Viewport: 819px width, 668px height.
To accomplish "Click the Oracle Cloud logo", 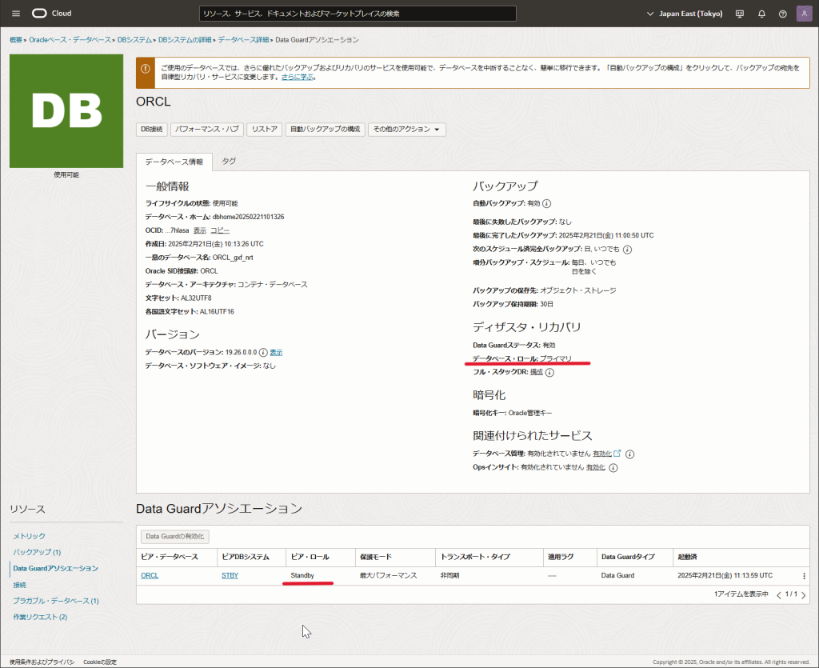I will click(51, 14).
